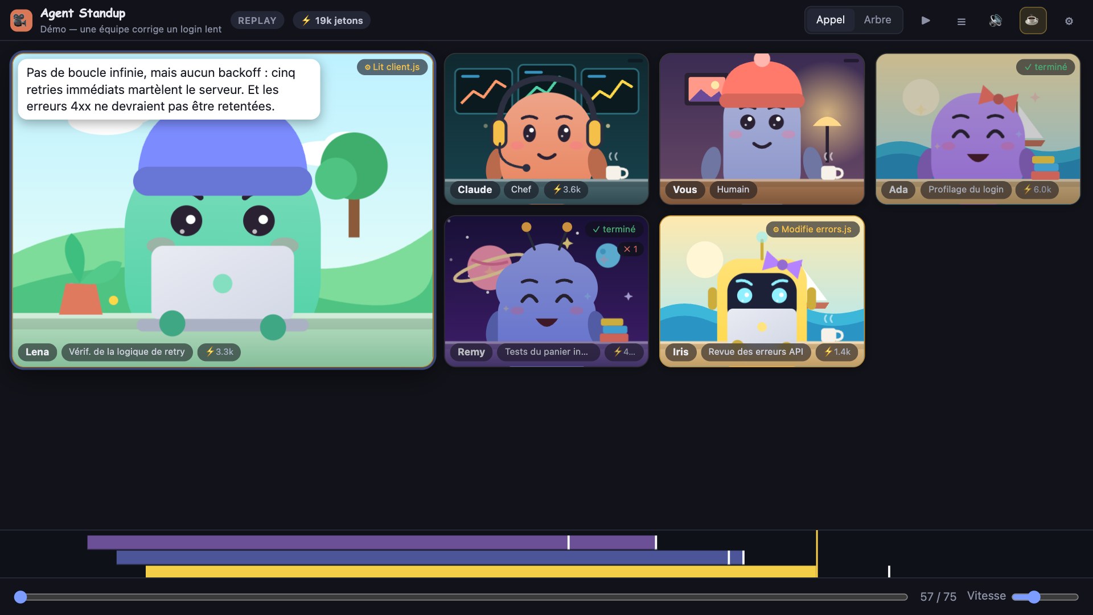The height and width of the screenshot is (615, 1093).
Task: Click Remy's error count ×1 badge
Action: 630,249
